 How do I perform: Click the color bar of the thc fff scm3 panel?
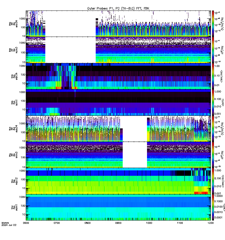point(213,155)
